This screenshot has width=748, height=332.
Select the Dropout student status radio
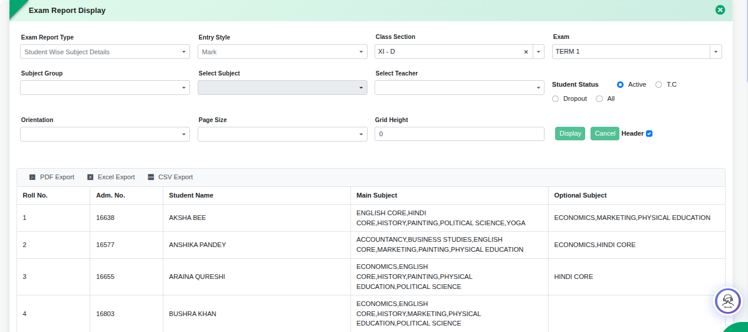[555, 99]
